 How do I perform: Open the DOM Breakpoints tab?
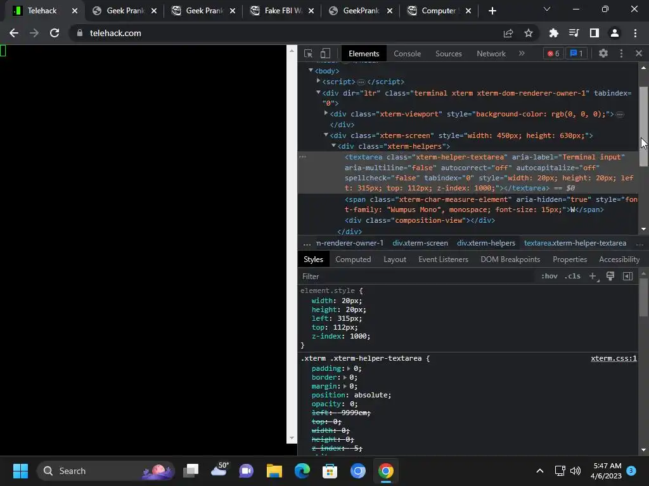(x=510, y=259)
